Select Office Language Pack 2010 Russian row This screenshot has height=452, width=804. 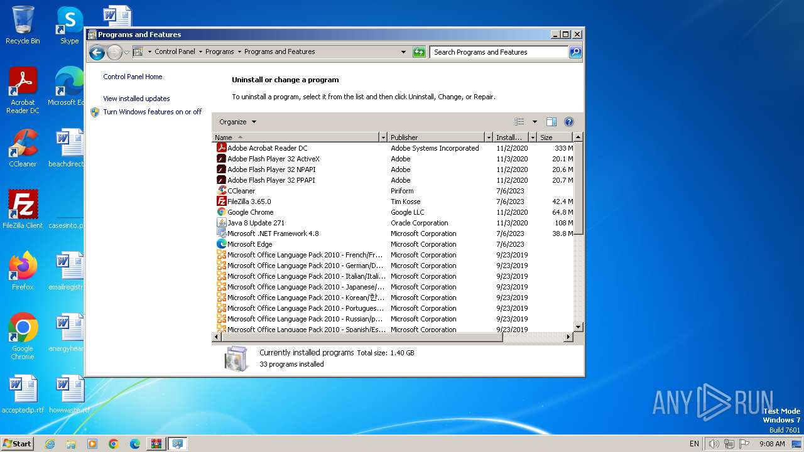coord(394,319)
